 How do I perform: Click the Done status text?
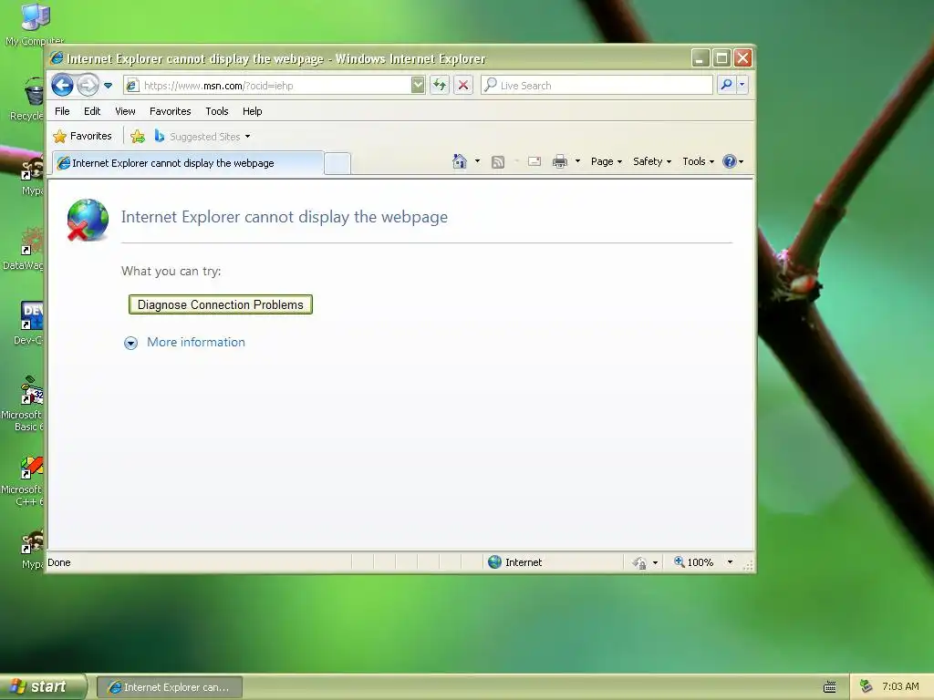[x=59, y=562]
